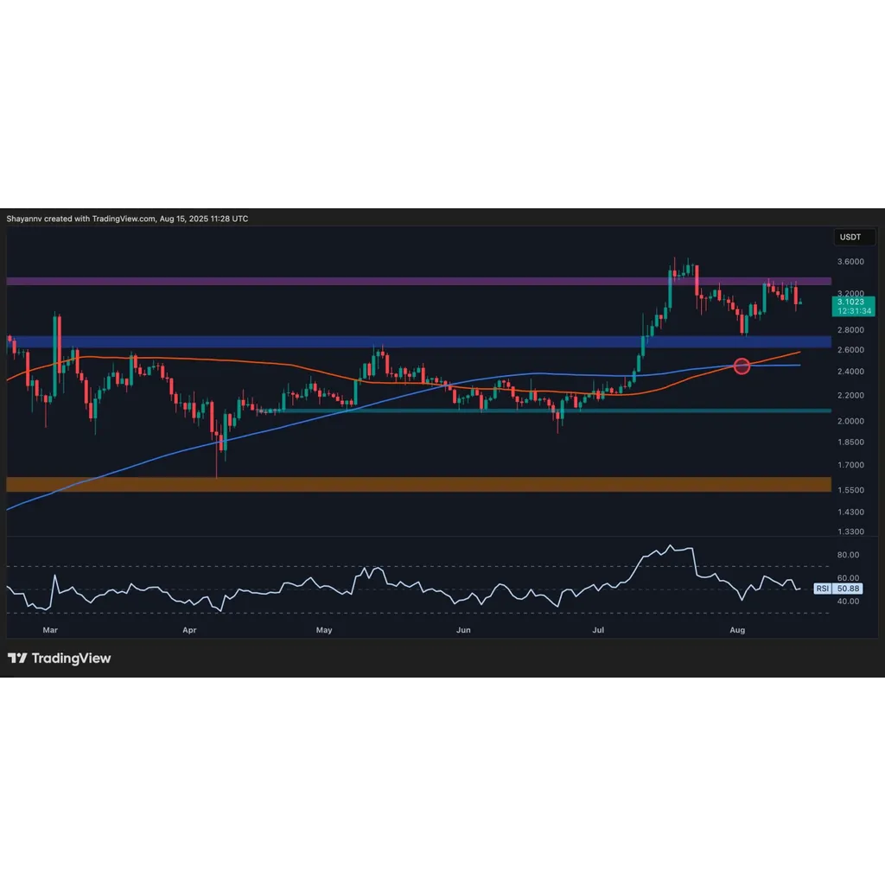Click the countdown timer 12:31:34
Screen dimensions: 885x885
(854, 311)
